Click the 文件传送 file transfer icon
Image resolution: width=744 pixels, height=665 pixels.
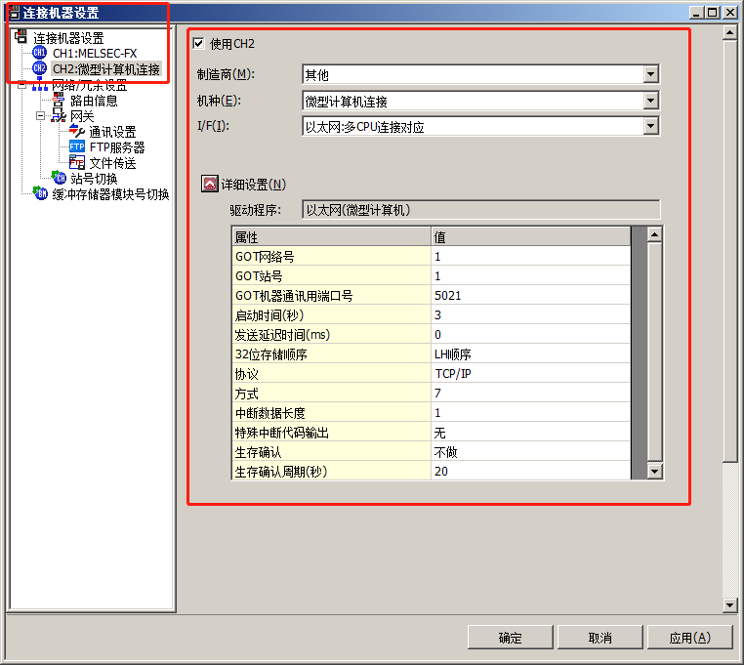click(x=77, y=163)
